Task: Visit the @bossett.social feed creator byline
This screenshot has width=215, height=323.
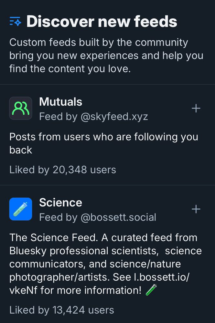Action: [x=97, y=217]
